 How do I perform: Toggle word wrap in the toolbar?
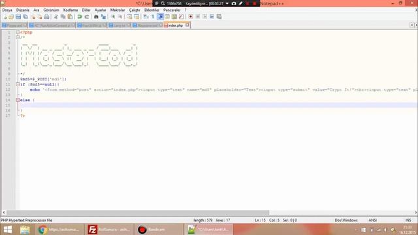[x=146, y=17]
